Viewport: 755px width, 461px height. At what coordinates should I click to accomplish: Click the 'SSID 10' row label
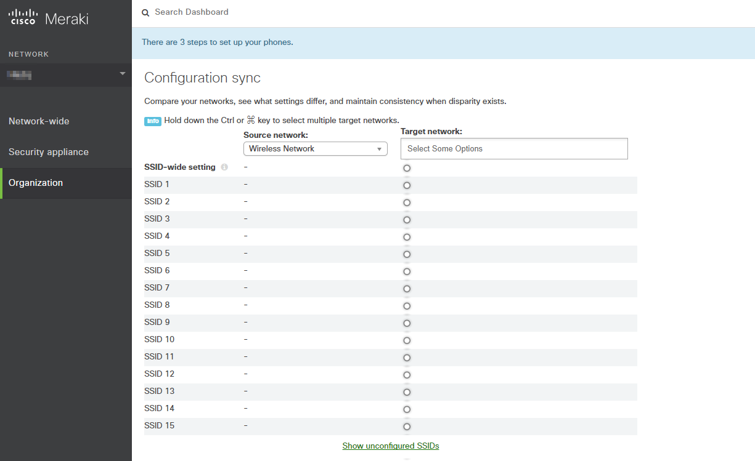pyautogui.click(x=160, y=339)
